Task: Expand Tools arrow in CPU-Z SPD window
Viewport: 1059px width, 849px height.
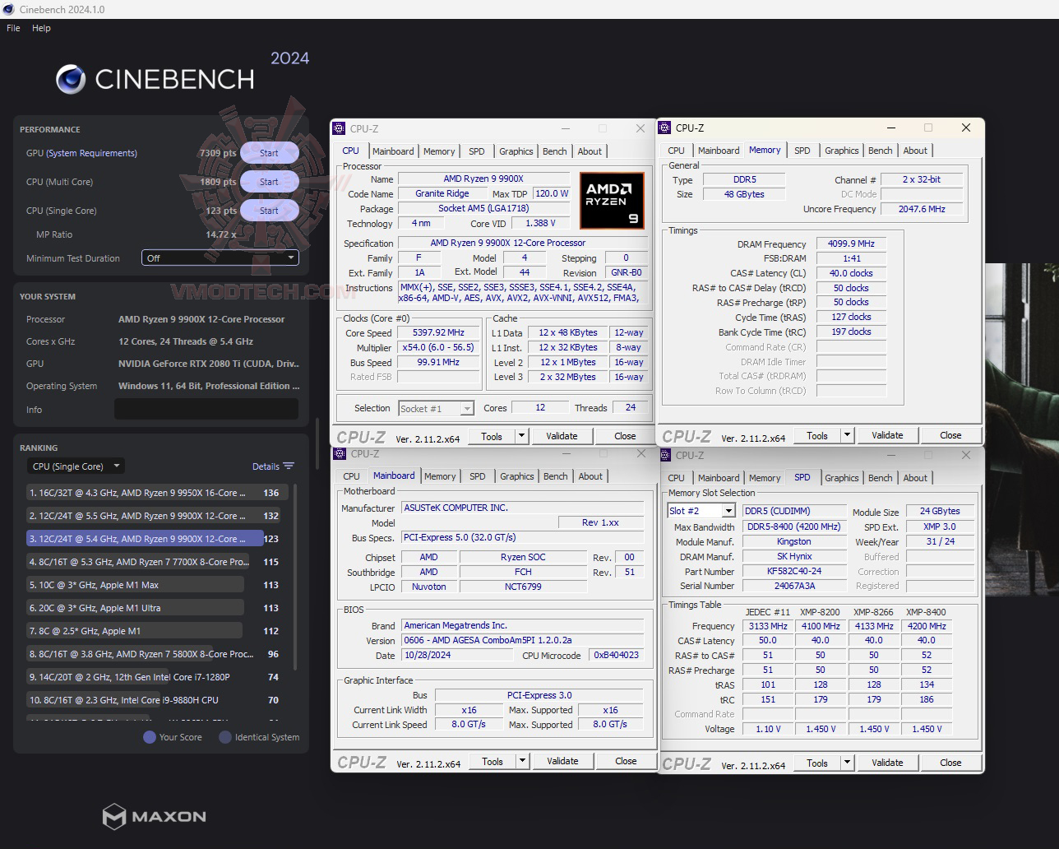Action: pos(847,763)
